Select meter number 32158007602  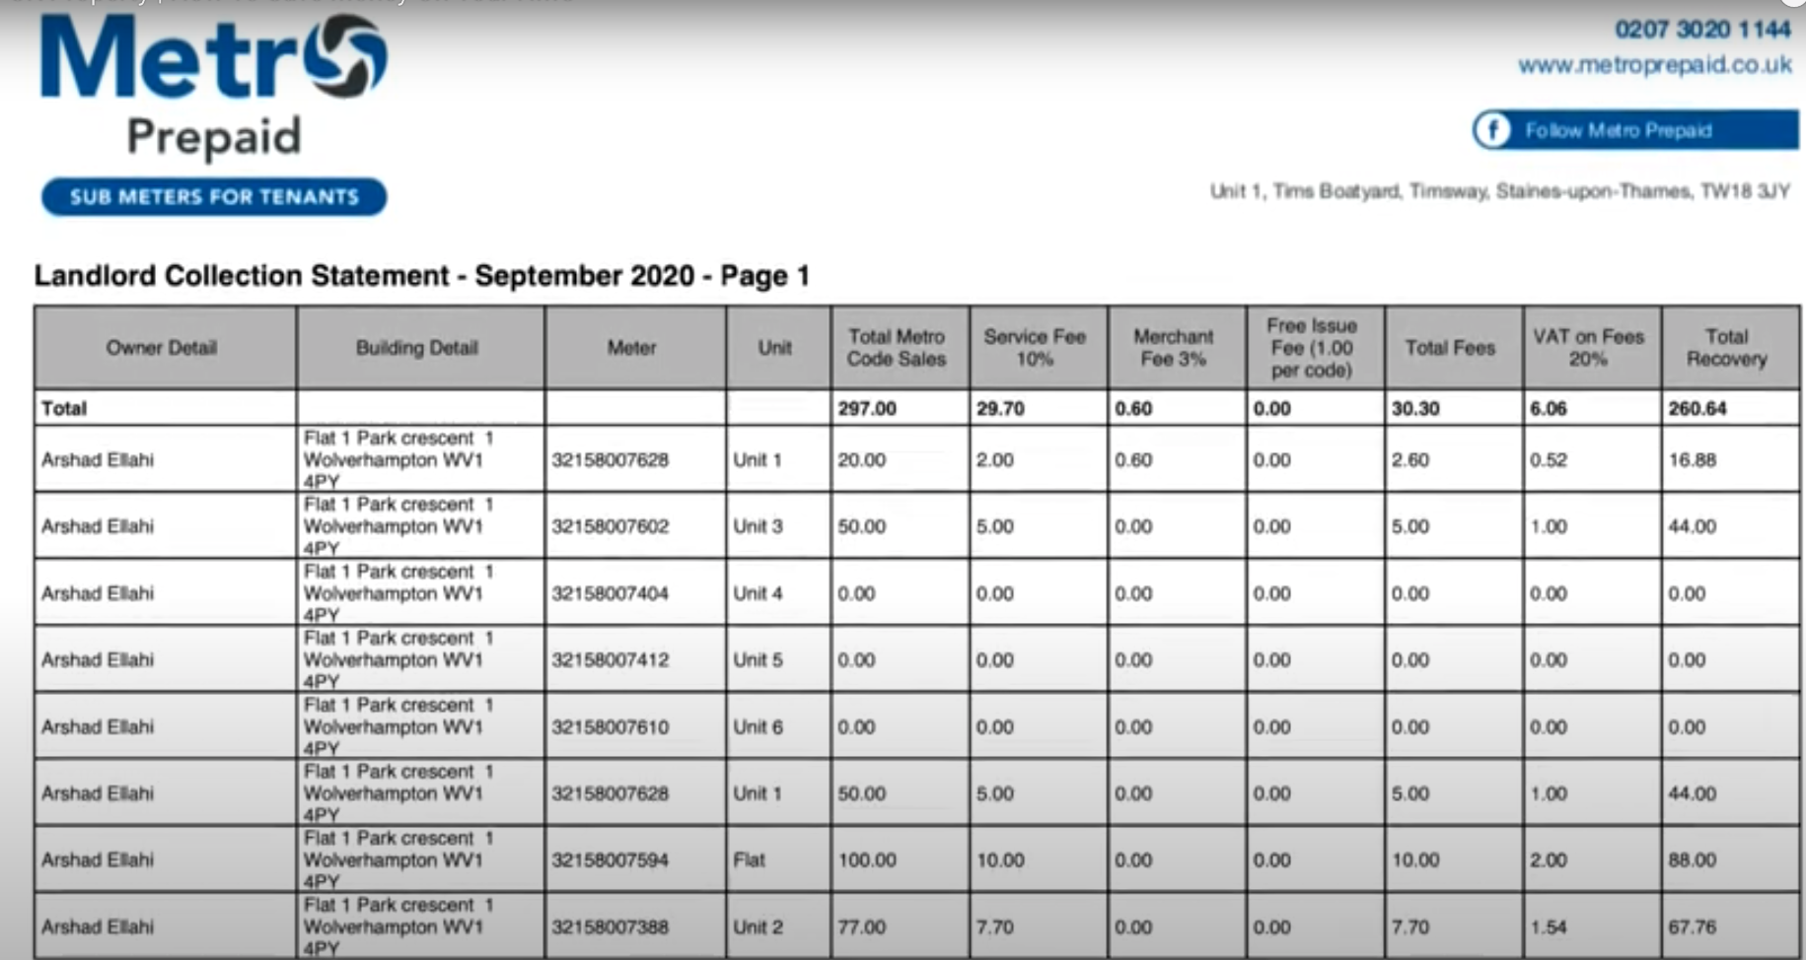(x=611, y=526)
